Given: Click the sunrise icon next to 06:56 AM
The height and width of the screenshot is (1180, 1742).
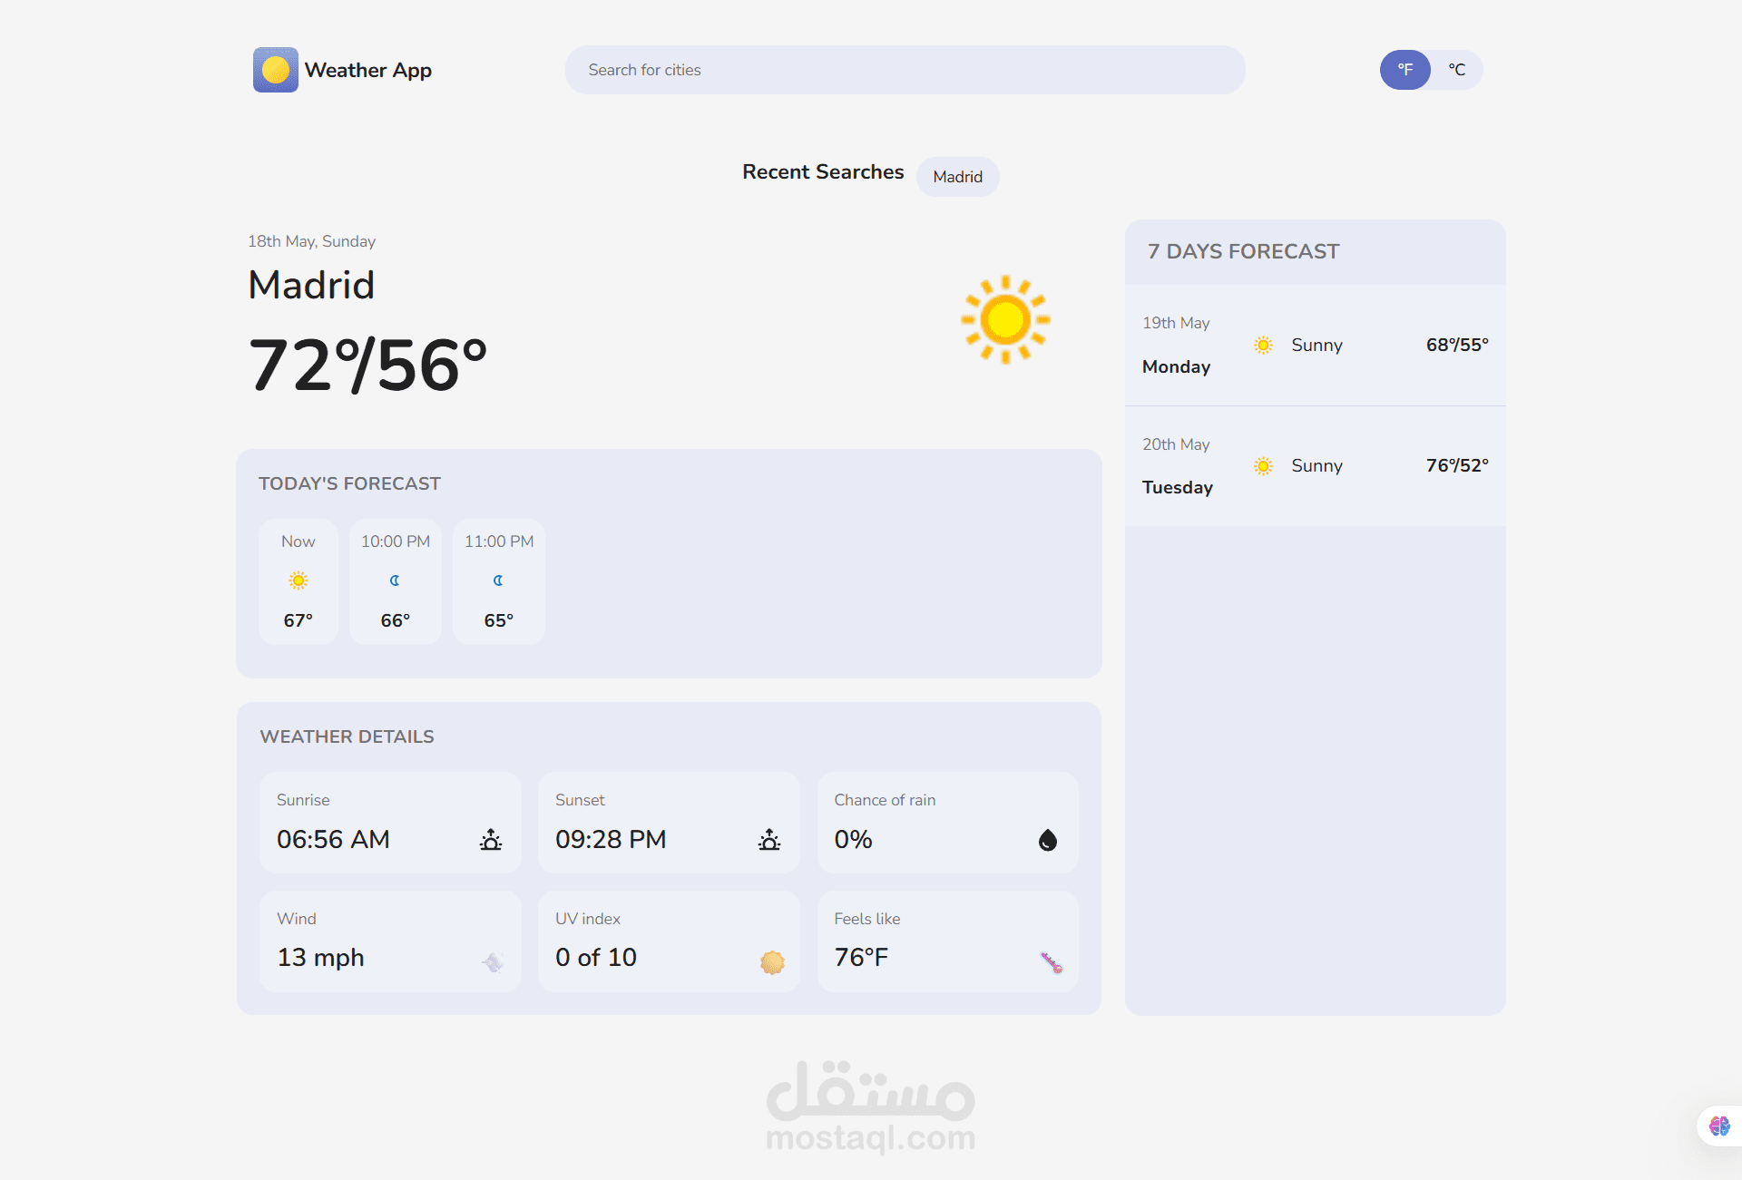Looking at the screenshot, I should point(491,839).
